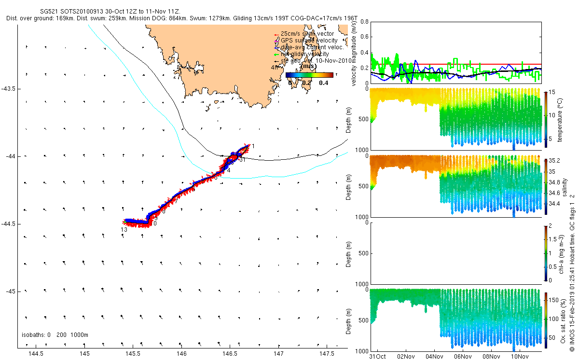The width and height of the screenshot is (579, 362).
Task: Click the 'Dist. over ground: 169km' summary line
Action: pos(182,18)
